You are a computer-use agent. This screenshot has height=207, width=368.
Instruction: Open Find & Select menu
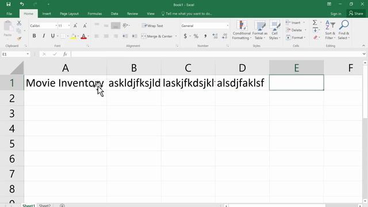(x=344, y=30)
